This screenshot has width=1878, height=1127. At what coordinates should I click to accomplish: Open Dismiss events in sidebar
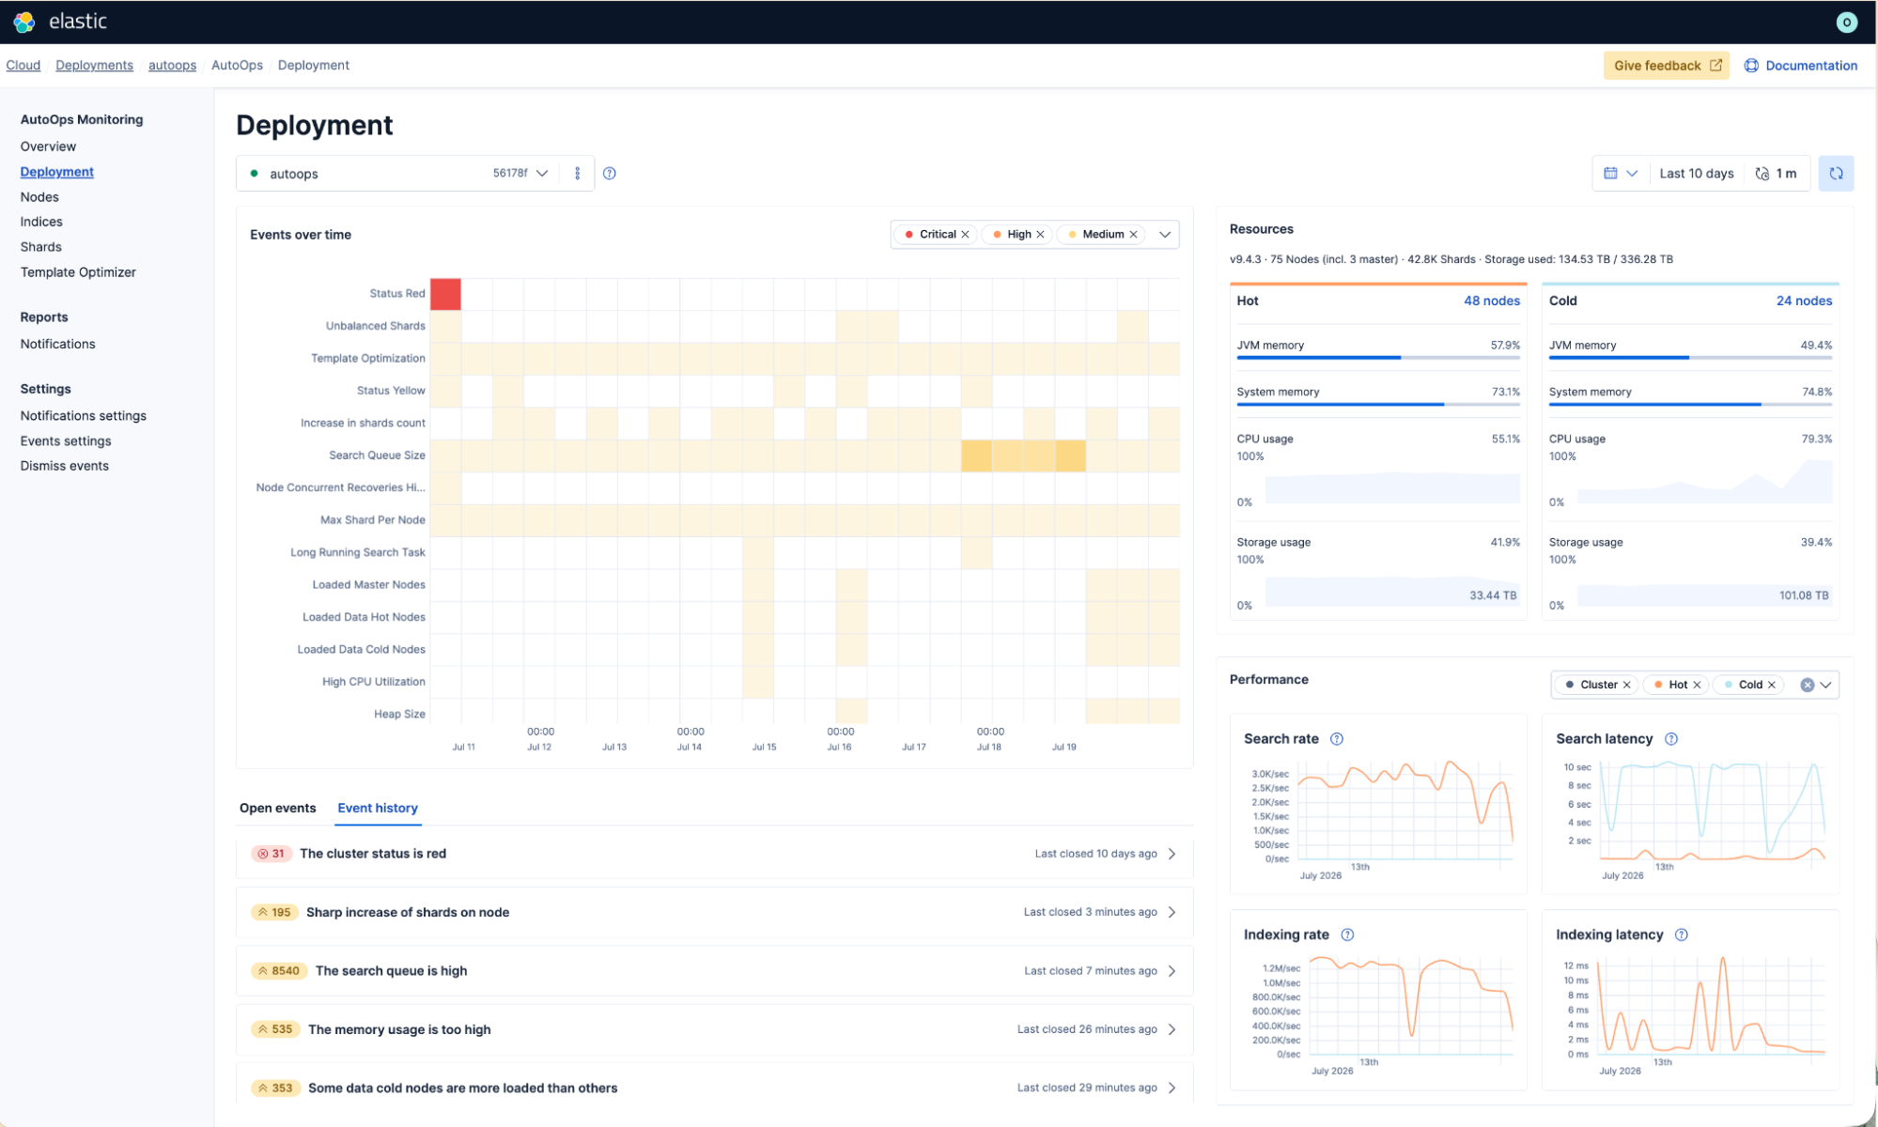(64, 466)
